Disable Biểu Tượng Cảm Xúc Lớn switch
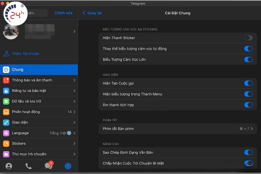Image resolution: width=261 pixels, height=174 pixels. coord(248,60)
